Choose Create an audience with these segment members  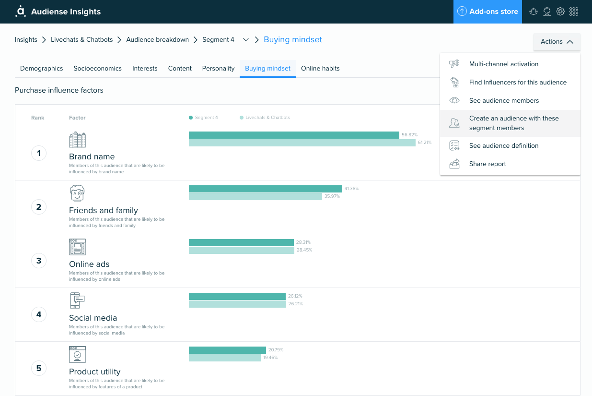coord(510,123)
